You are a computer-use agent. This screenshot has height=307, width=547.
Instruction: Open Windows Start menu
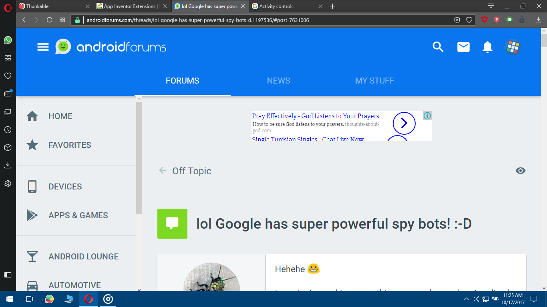[9, 299]
